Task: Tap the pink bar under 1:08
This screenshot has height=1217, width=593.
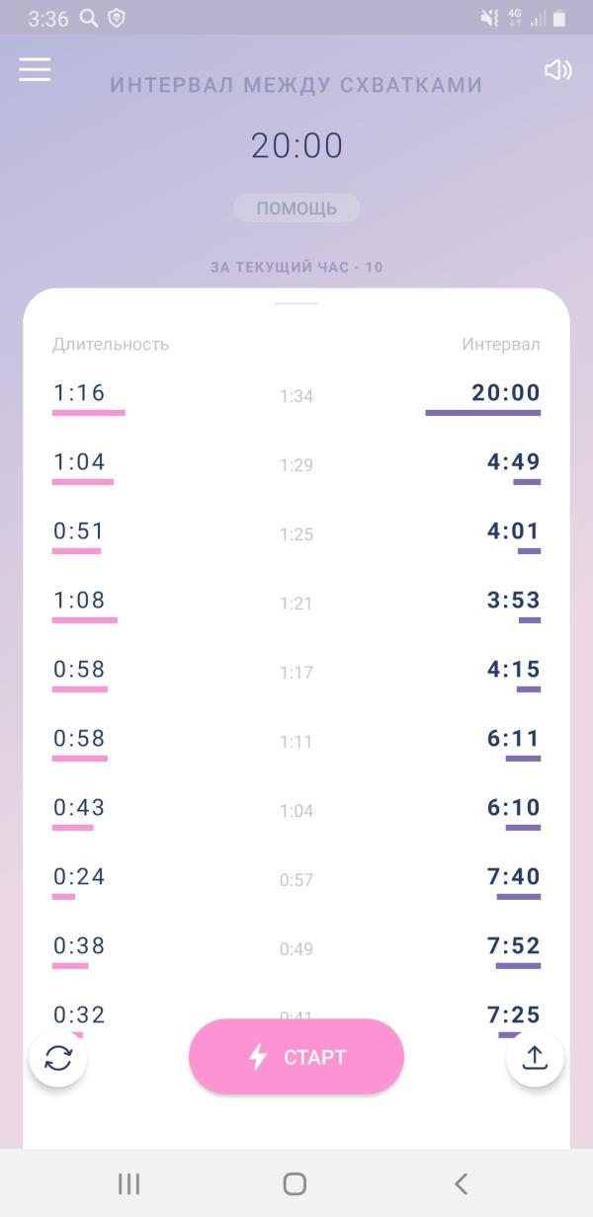Action: click(x=85, y=620)
